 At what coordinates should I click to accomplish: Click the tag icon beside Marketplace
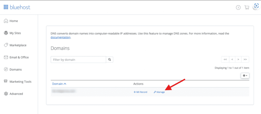pos(6,45)
